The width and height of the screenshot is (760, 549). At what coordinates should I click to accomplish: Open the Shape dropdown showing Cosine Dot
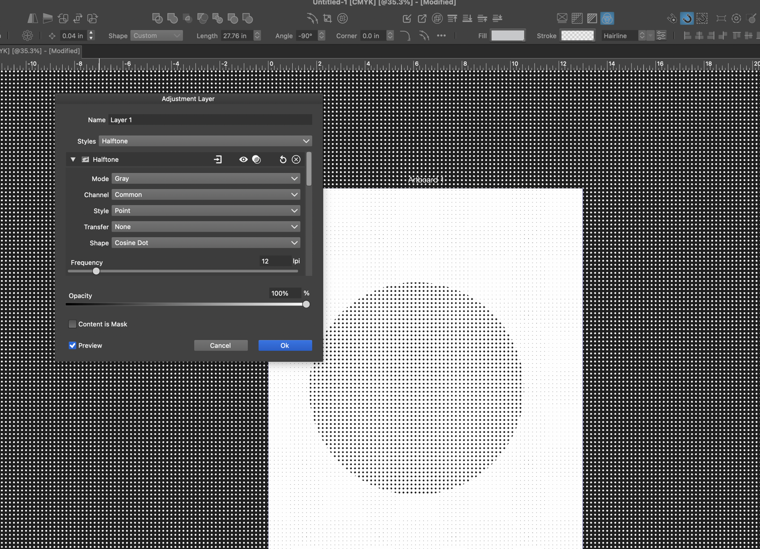point(205,243)
